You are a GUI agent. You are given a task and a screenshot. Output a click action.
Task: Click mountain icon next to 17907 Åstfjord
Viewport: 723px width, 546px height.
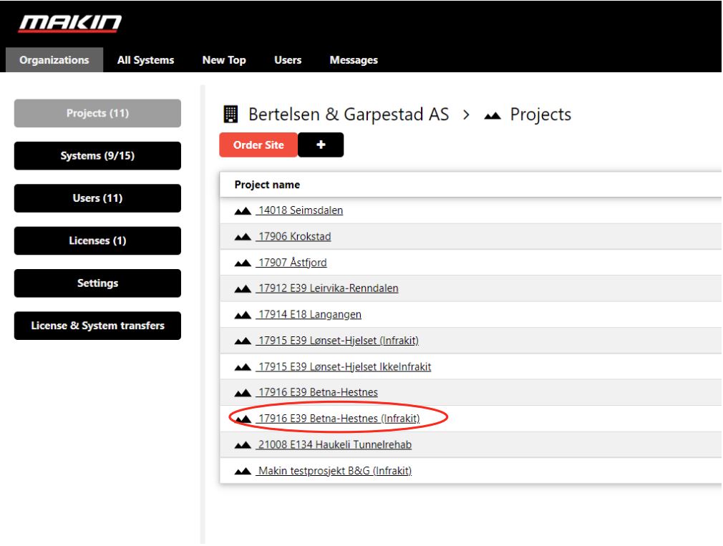tap(243, 263)
